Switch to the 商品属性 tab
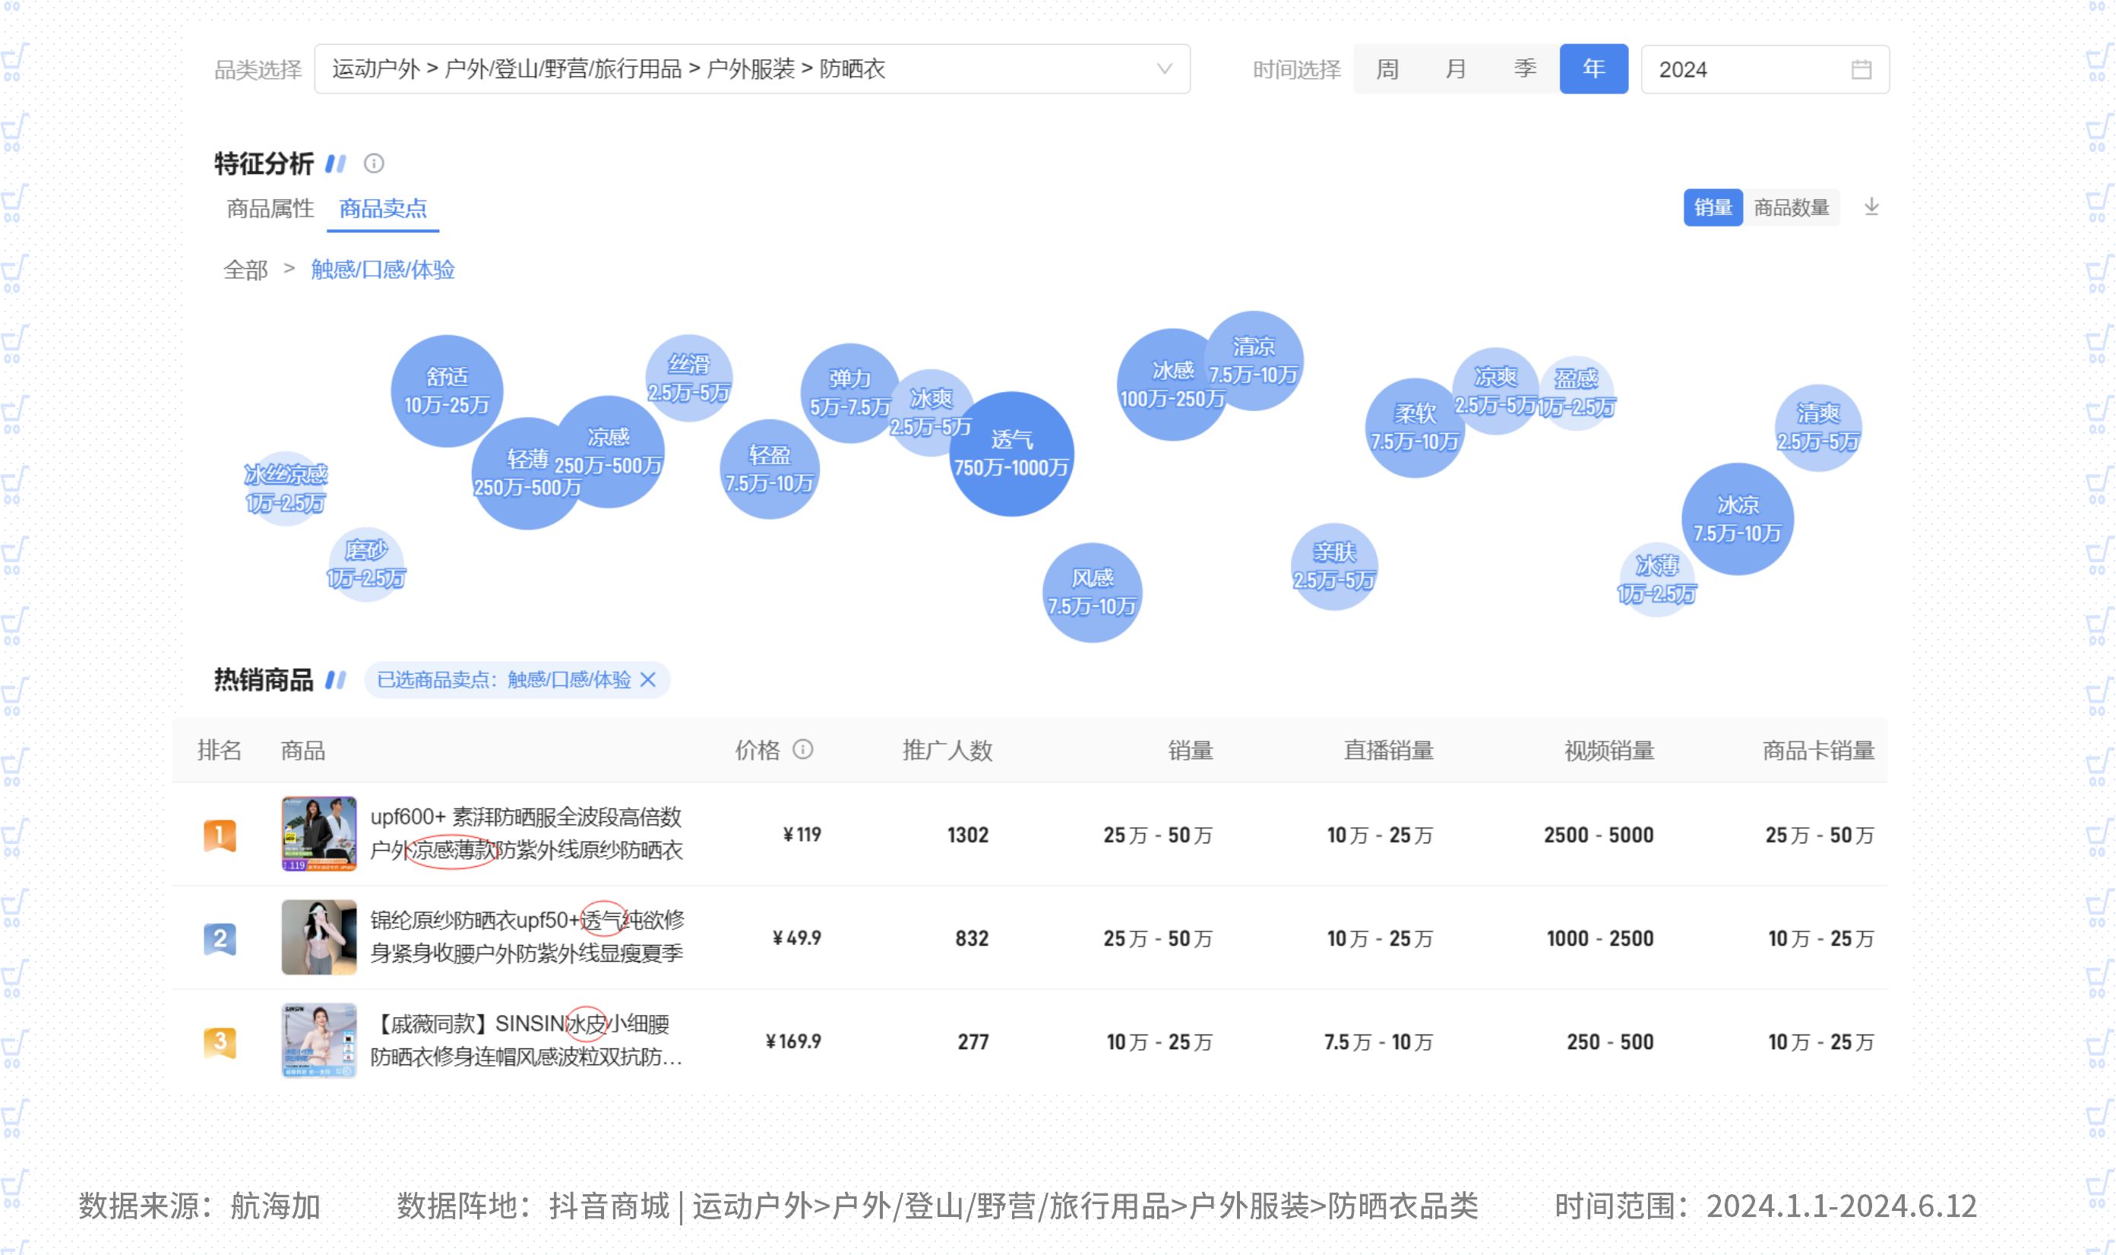This screenshot has height=1255, width=2116. tap(270, 208)
